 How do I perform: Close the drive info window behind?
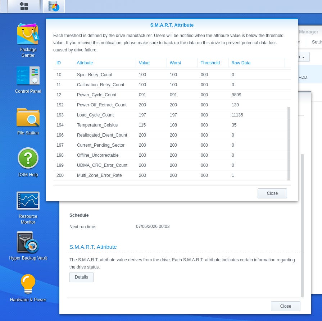(x=285, y=306)
